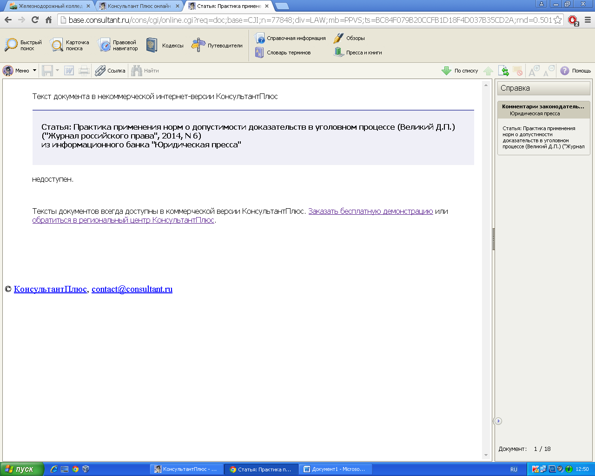Click обратиться в региональный центр link

click(x=123, y=220)
